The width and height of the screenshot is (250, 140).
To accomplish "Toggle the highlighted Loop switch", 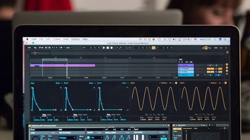I will tap(154, 48).
